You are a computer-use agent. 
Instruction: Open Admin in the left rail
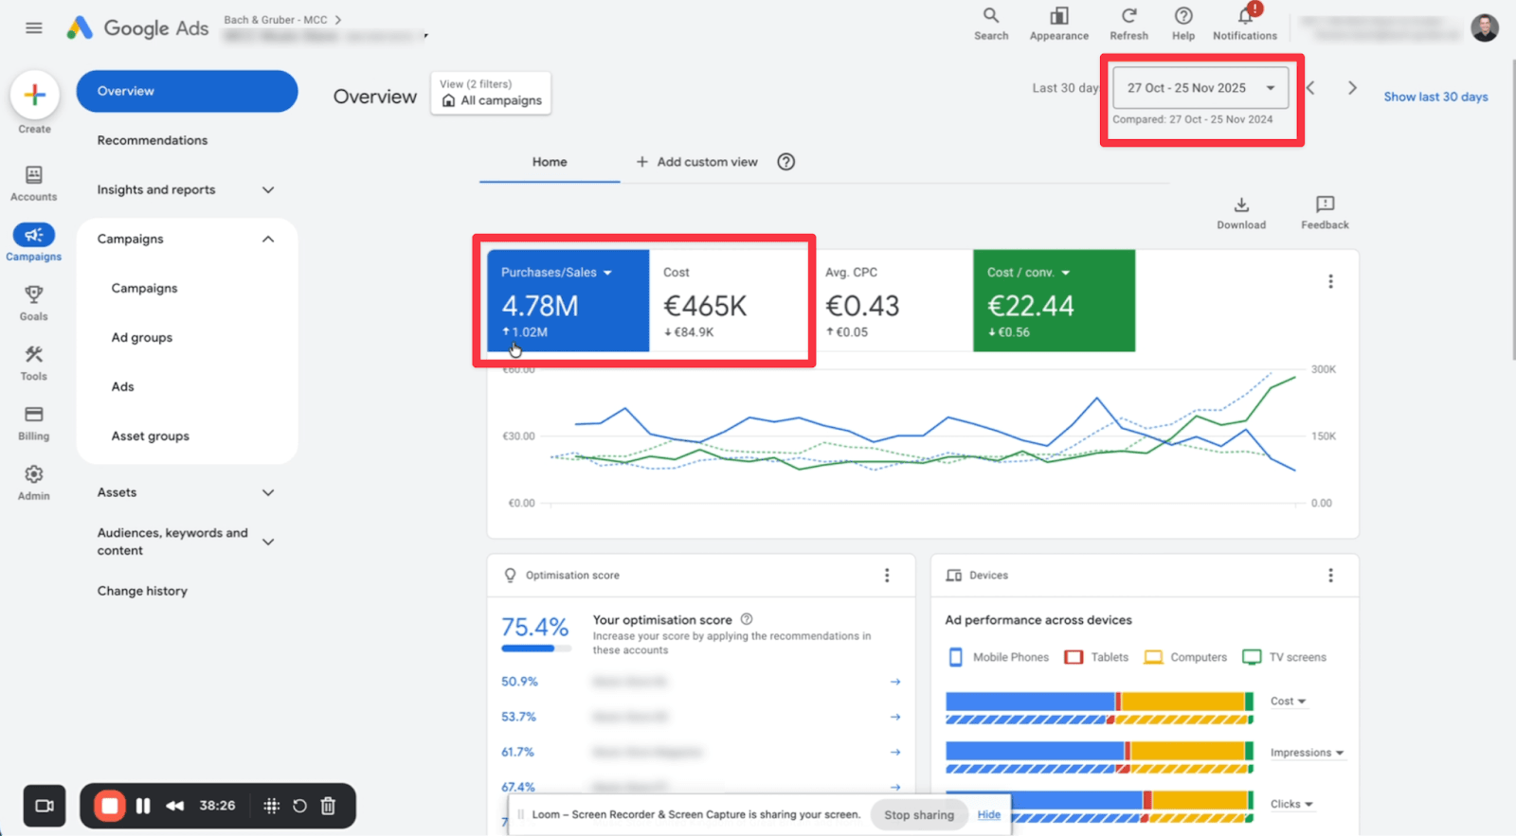34,483
